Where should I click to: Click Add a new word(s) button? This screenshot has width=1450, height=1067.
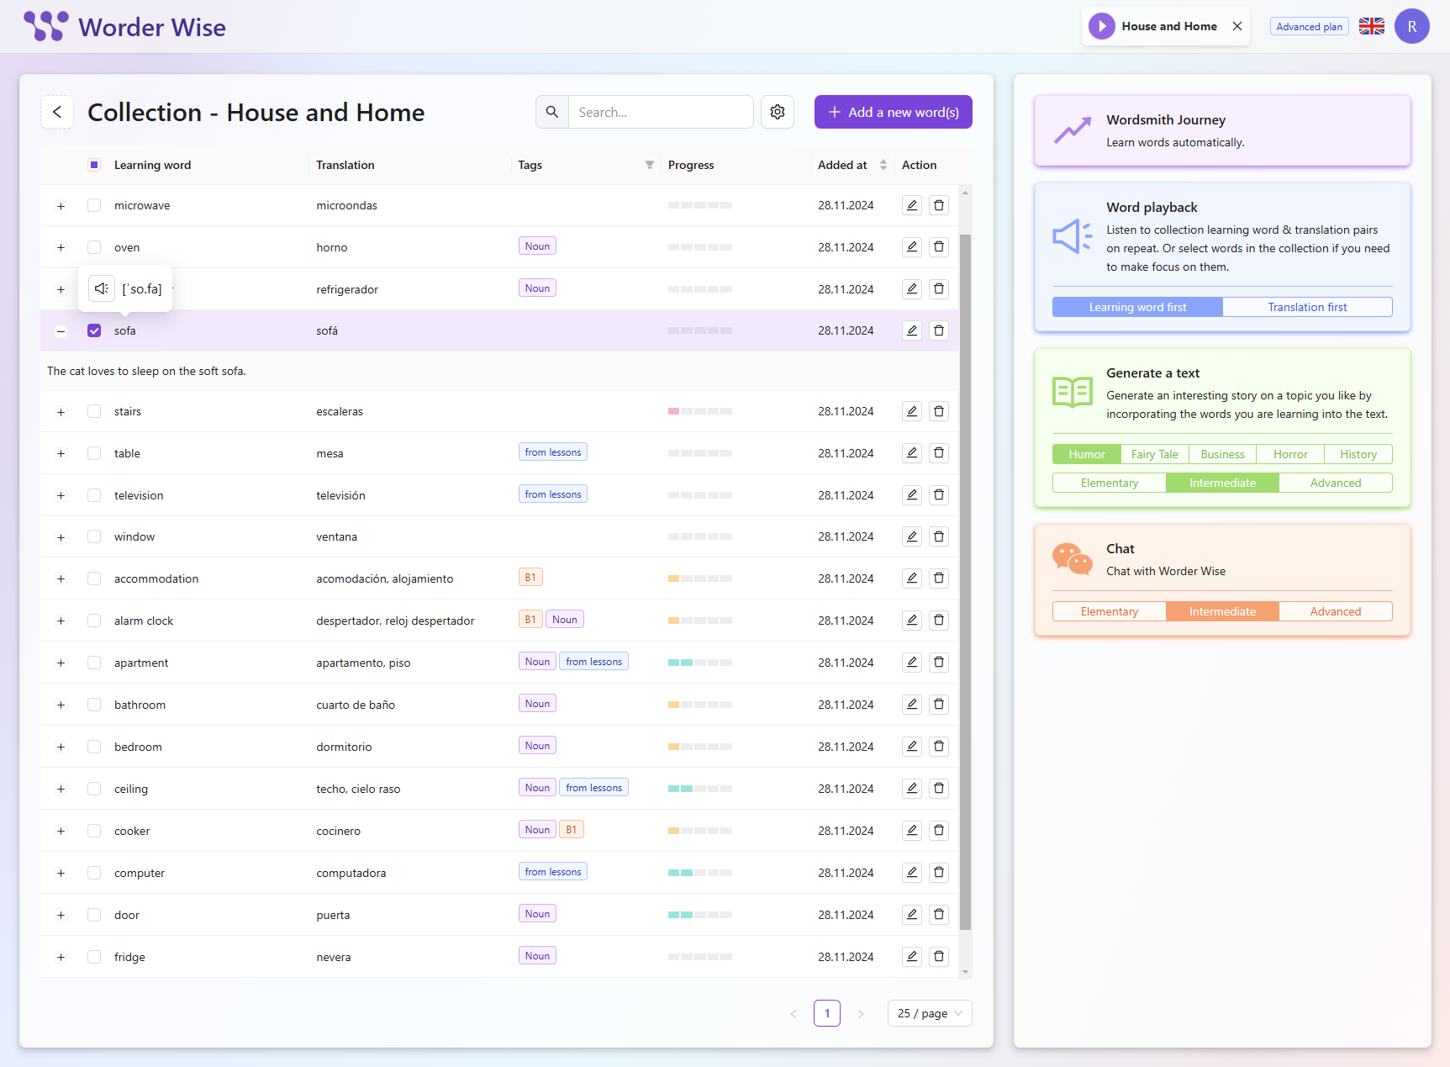894,112
